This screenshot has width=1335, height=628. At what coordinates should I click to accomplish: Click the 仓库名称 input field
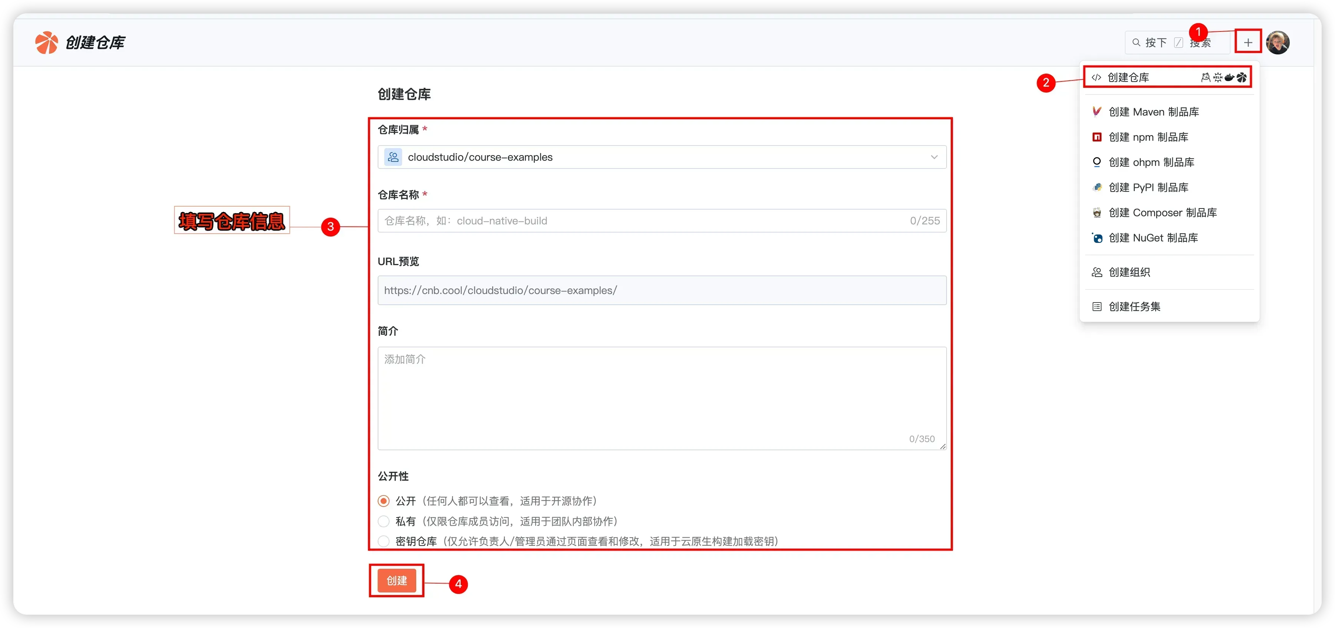click(x=643, y=221)
